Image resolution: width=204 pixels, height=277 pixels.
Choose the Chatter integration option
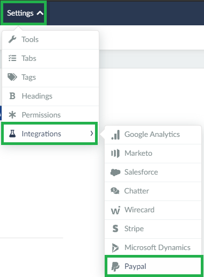click(x=153, y=191)
